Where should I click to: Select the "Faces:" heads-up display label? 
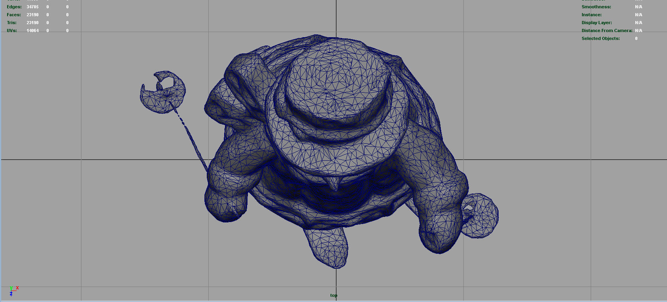(x=14, y=15)
